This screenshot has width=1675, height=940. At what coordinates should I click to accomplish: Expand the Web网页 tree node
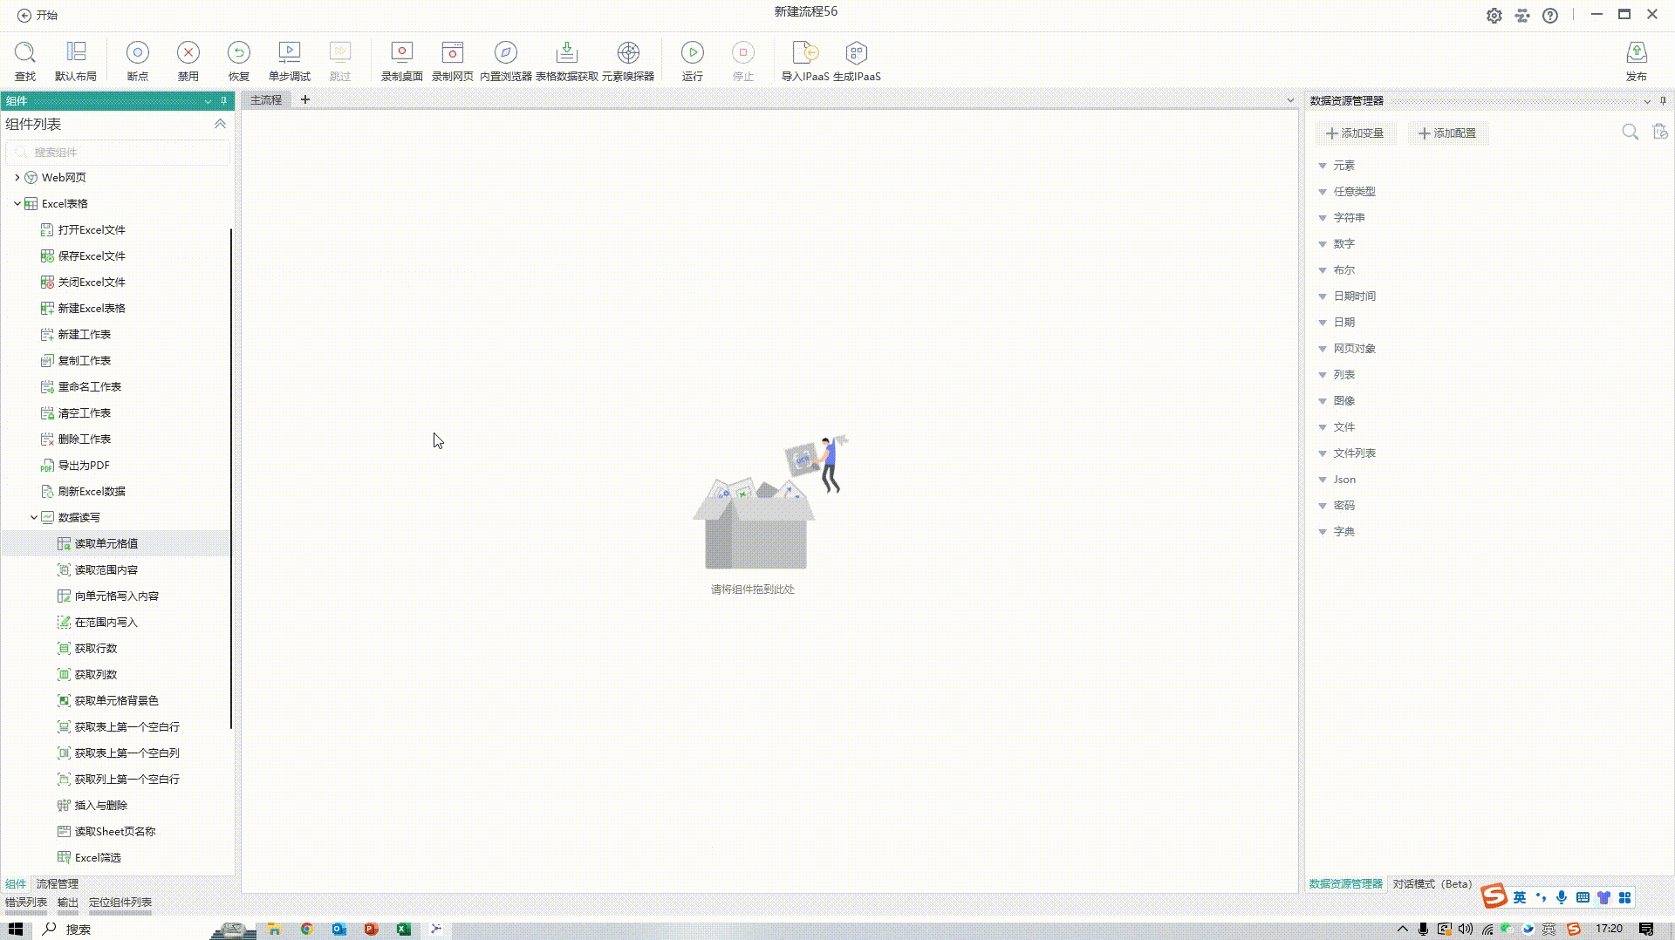click(17, 177)
